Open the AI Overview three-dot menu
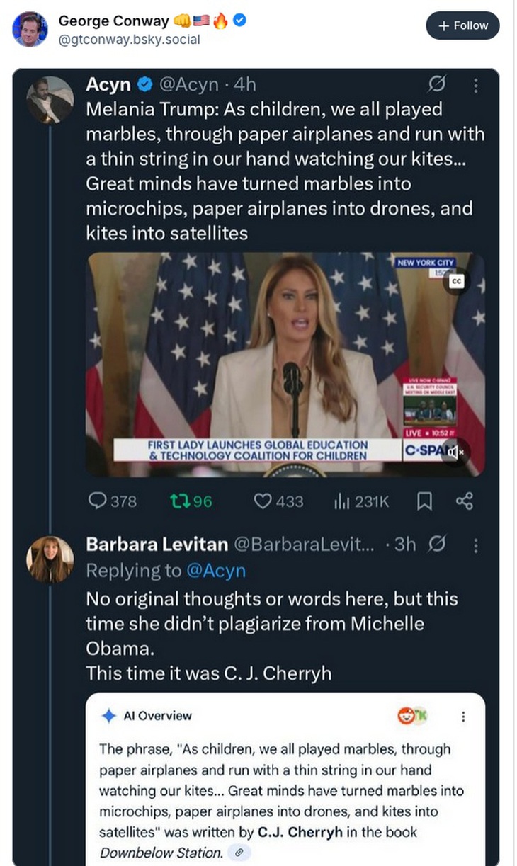 [463, 716]
